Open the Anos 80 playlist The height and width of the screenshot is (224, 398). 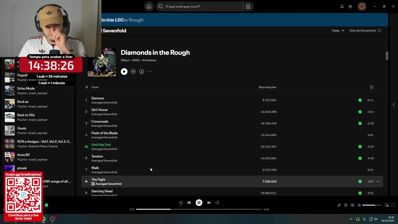point(38,157)
